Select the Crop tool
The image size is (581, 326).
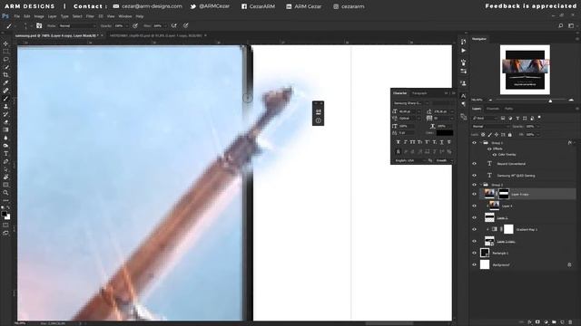(5, 74)
